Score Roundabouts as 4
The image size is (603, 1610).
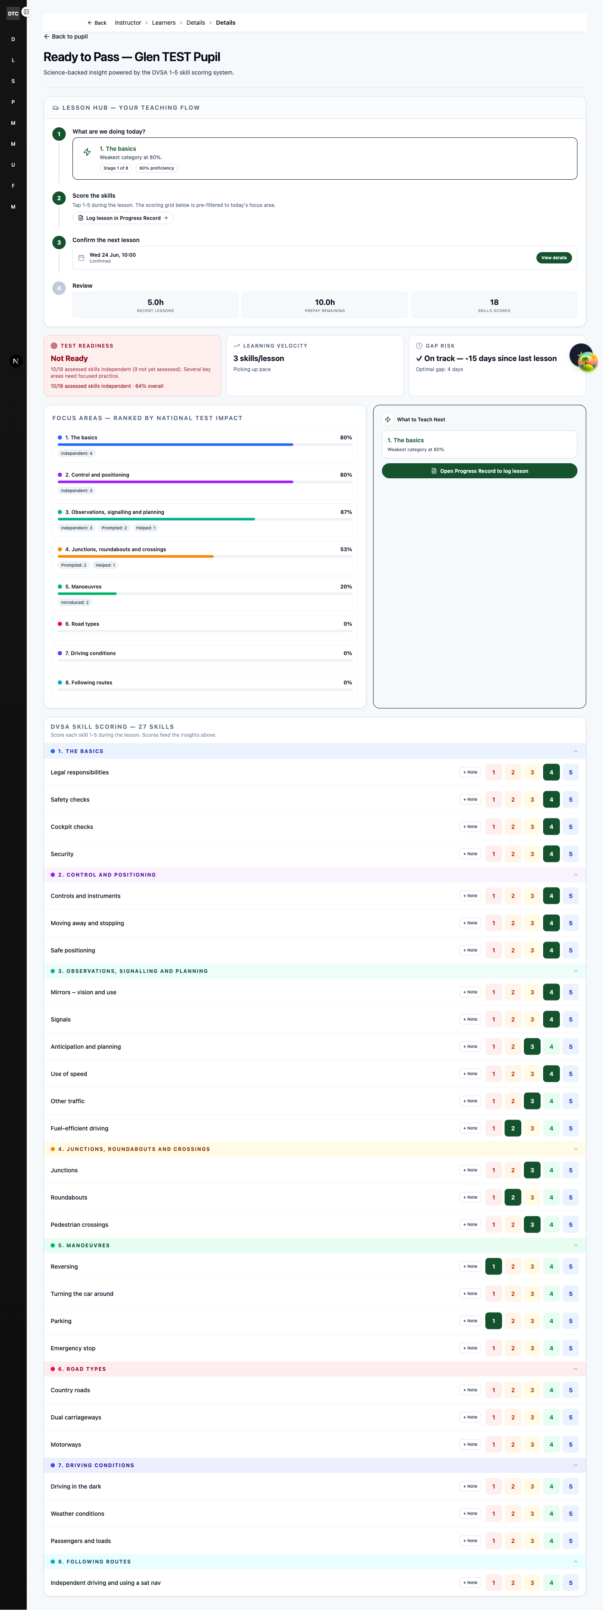click(551, 1197)
